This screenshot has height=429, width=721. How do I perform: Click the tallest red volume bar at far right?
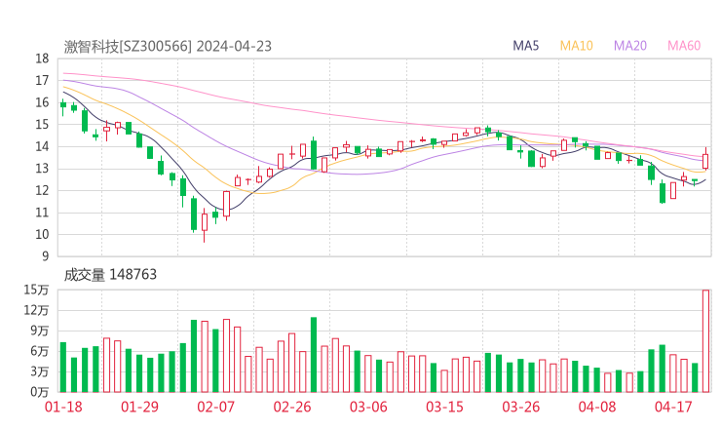(705, 341)
